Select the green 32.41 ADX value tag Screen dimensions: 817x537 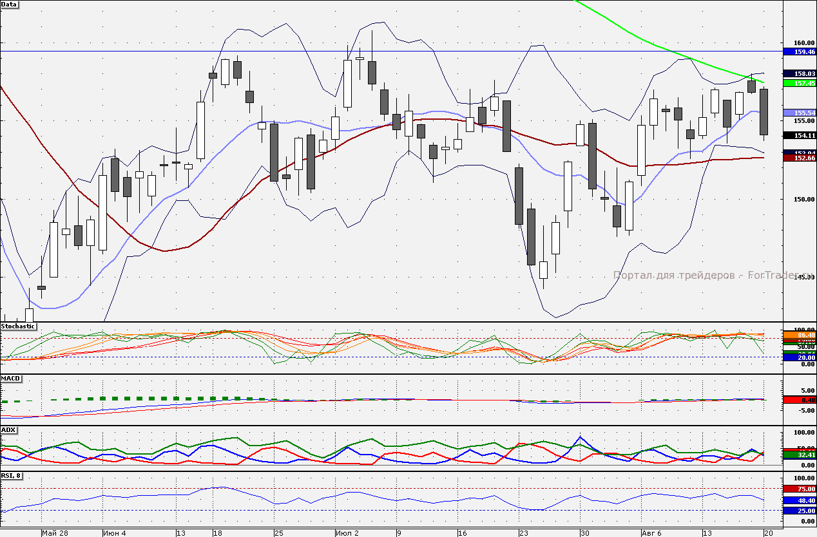(799, 455)
